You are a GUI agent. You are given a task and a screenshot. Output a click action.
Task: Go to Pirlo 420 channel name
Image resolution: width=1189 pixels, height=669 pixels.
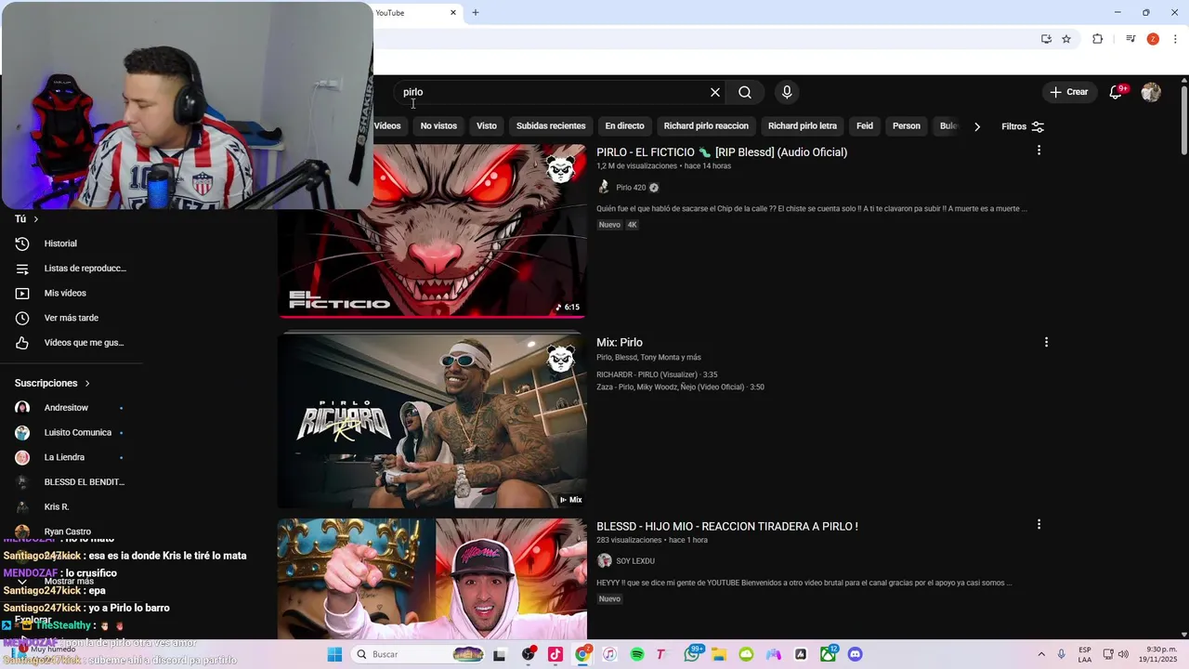tap(631, 188)
